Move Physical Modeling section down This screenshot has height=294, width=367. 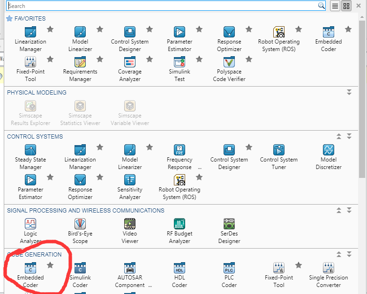(x=349, y=92)
